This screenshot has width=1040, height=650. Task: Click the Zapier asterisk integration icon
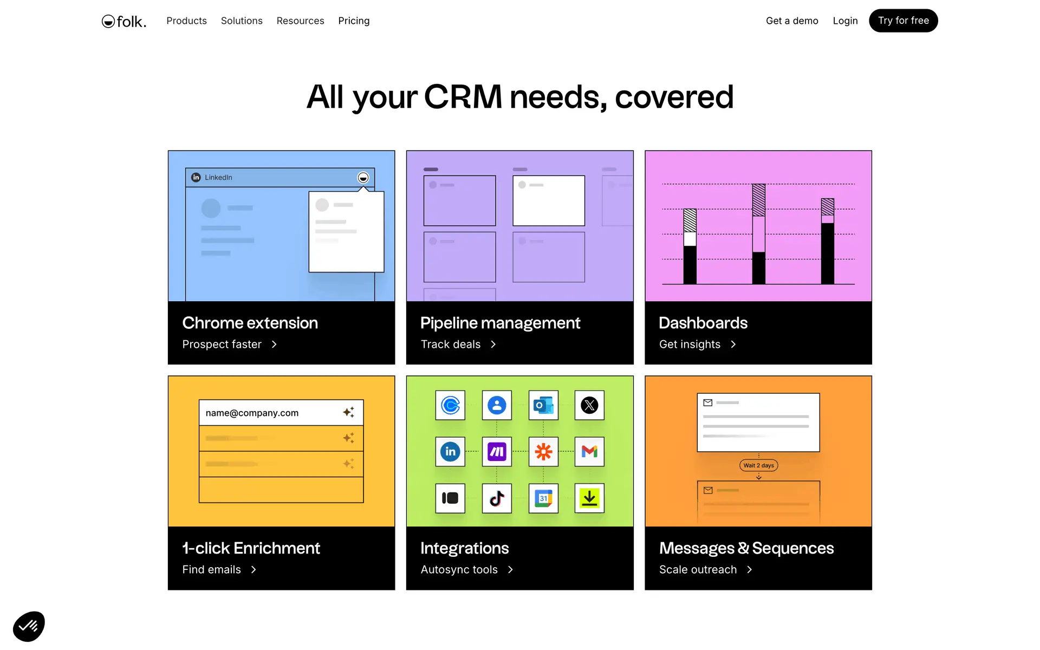[543, 451]
